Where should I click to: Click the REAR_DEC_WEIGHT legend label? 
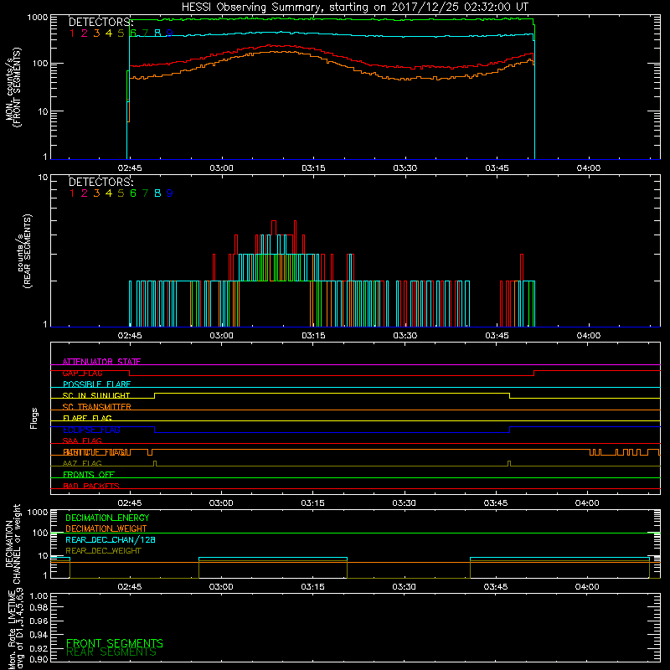[x=103, y=551]
